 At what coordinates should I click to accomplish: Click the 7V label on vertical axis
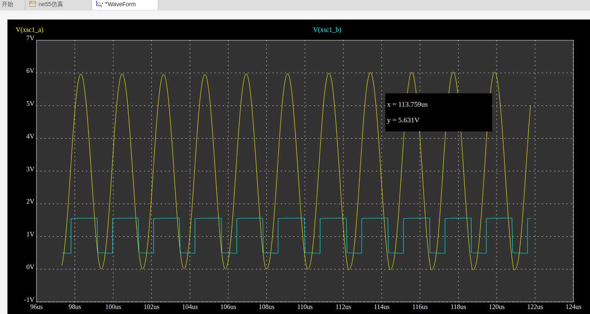(30, 38)
